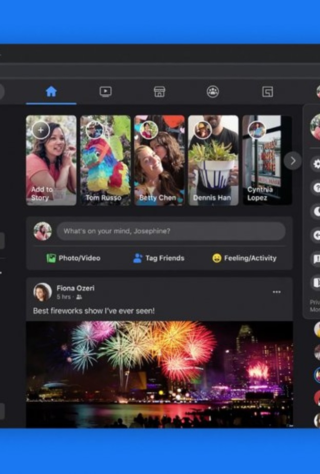
Task: Click the profile picture beside the composer
Action: point(43,231)
